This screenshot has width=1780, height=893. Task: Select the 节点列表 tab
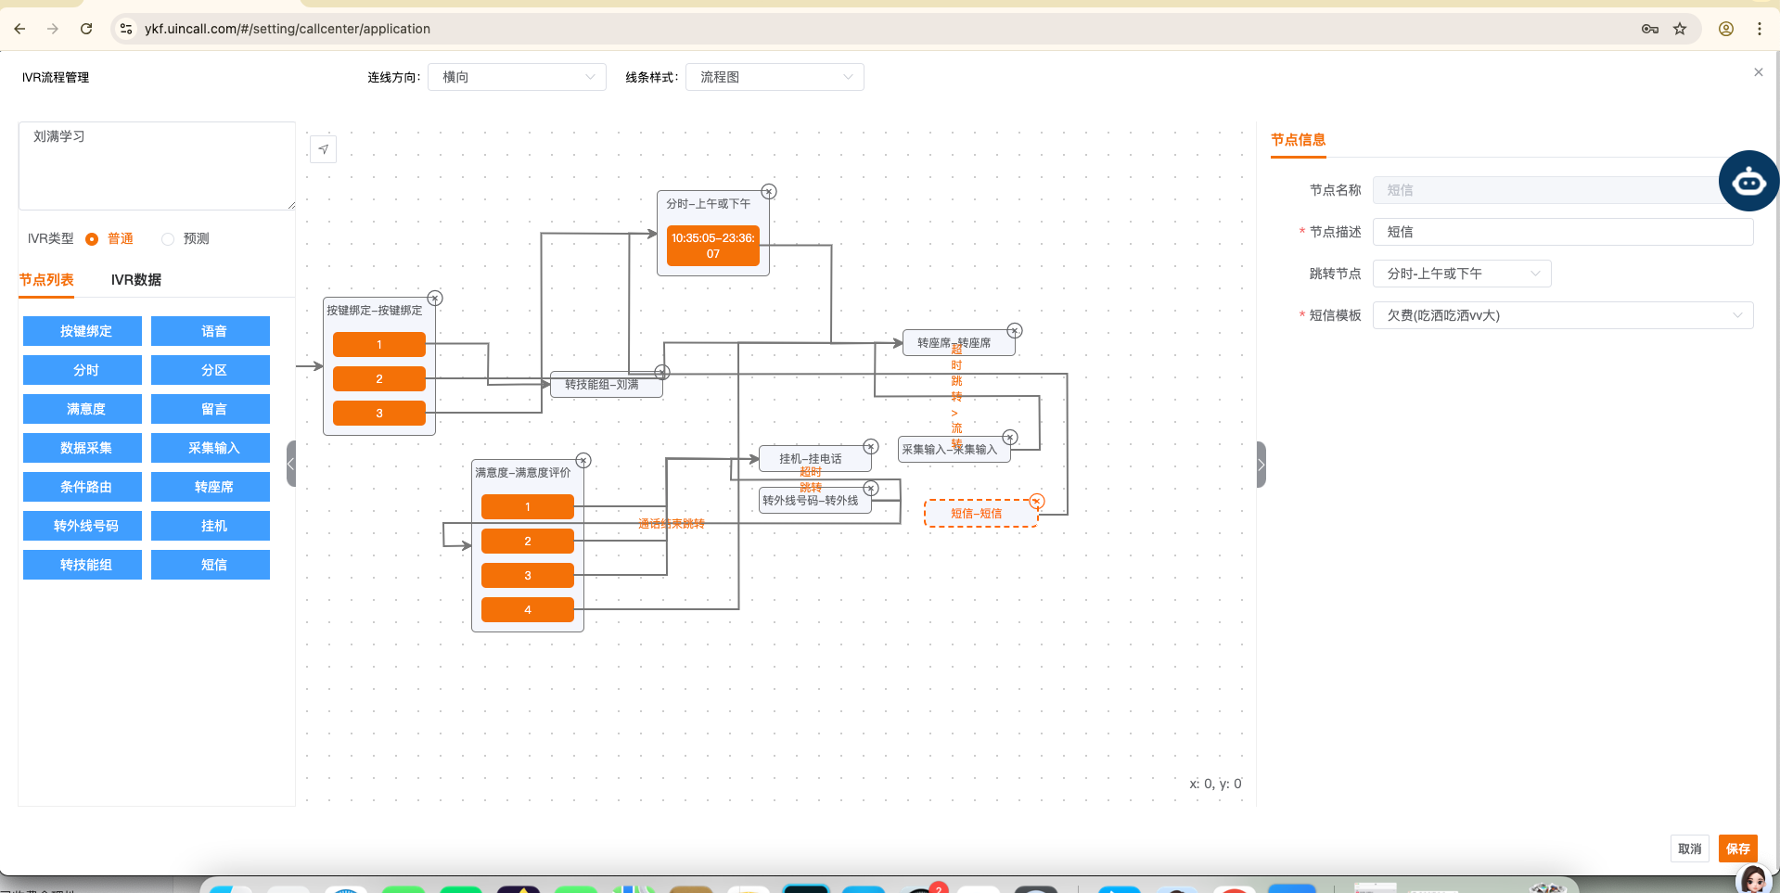pyautogui.click(x=46, y=280)
